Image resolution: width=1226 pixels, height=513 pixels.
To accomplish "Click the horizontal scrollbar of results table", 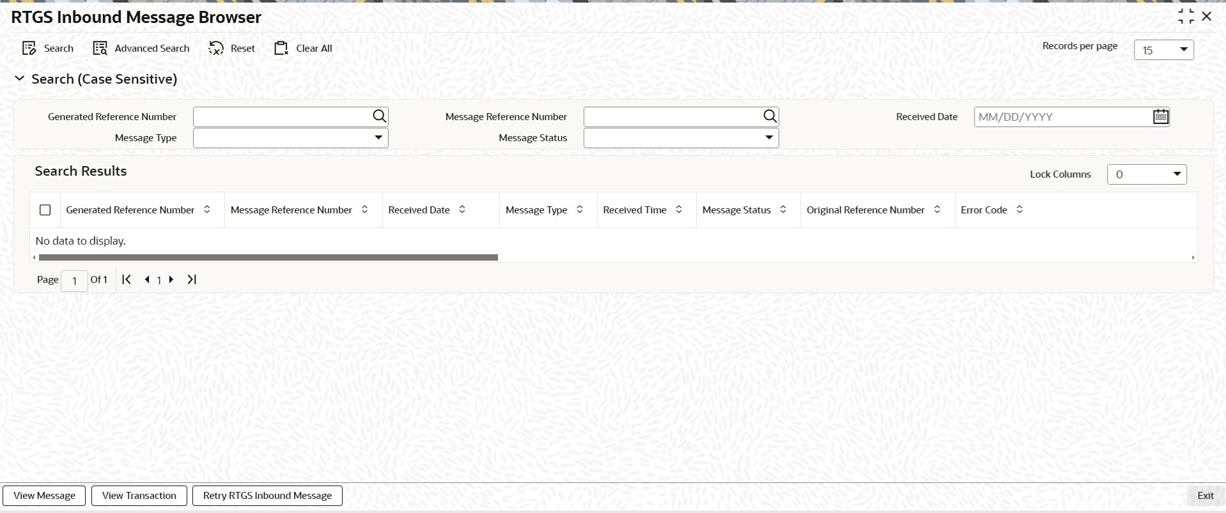I will [x=268, y=257].
